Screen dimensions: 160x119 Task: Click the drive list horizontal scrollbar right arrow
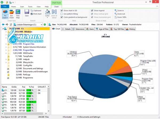[46, 113]
